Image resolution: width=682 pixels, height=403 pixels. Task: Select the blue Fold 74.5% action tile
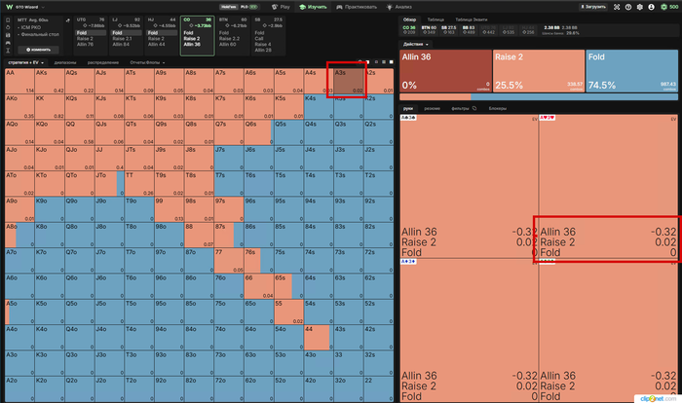pos(632,71)
